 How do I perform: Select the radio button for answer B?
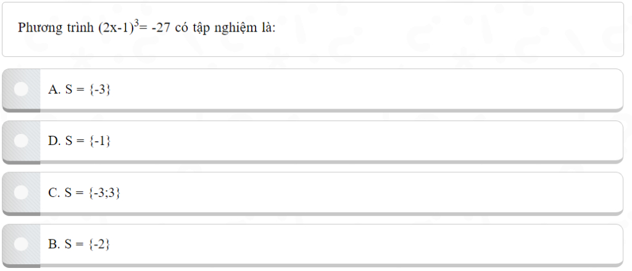click(x=21, y=244)
